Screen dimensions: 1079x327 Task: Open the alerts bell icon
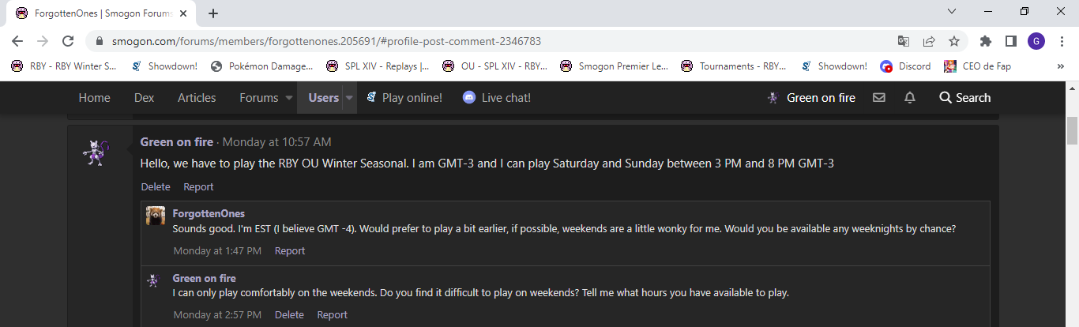(910, 98)
